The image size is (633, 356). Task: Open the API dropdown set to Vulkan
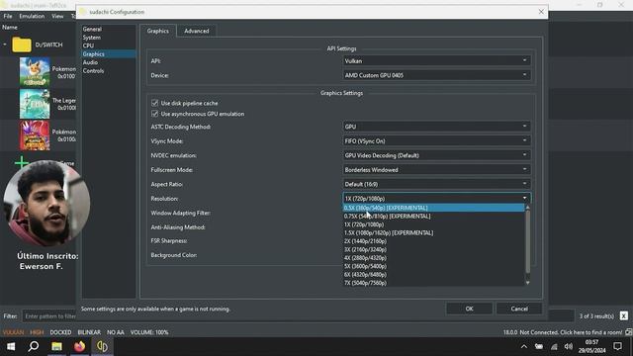436,61
